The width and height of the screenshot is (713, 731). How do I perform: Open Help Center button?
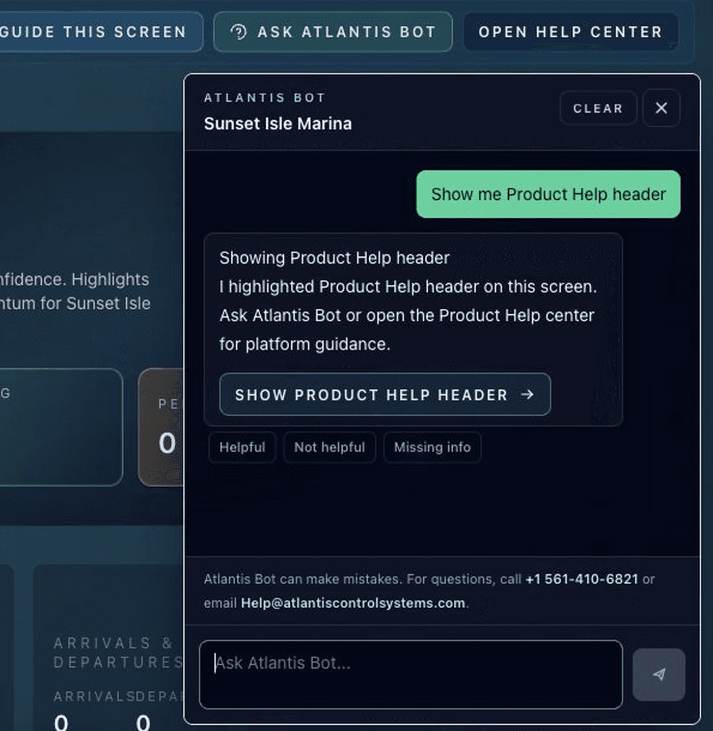(x=570, y=32)
